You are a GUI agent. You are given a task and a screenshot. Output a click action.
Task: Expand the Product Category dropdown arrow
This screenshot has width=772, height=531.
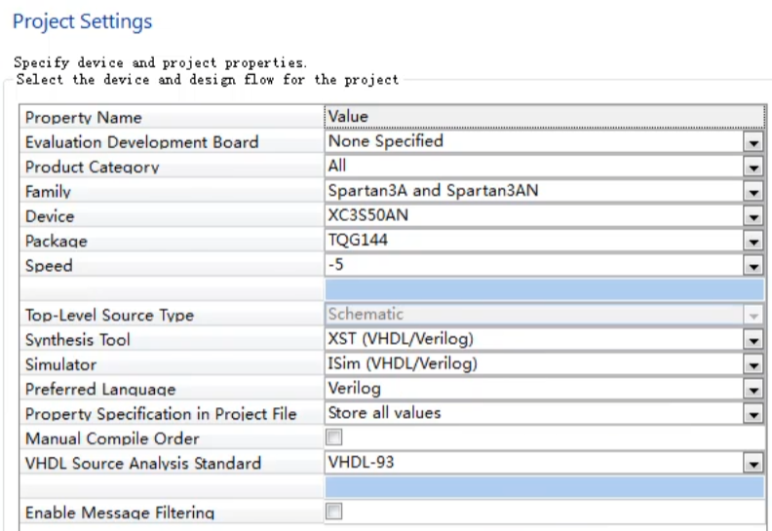tap(753, 168)
